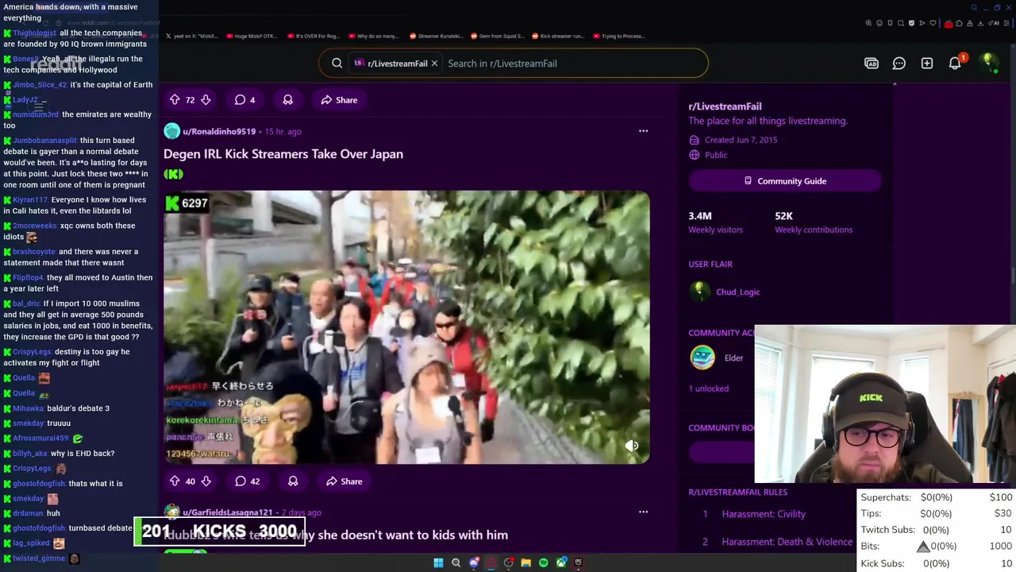Downvote the post with 72 points

(x=206, y=100)
